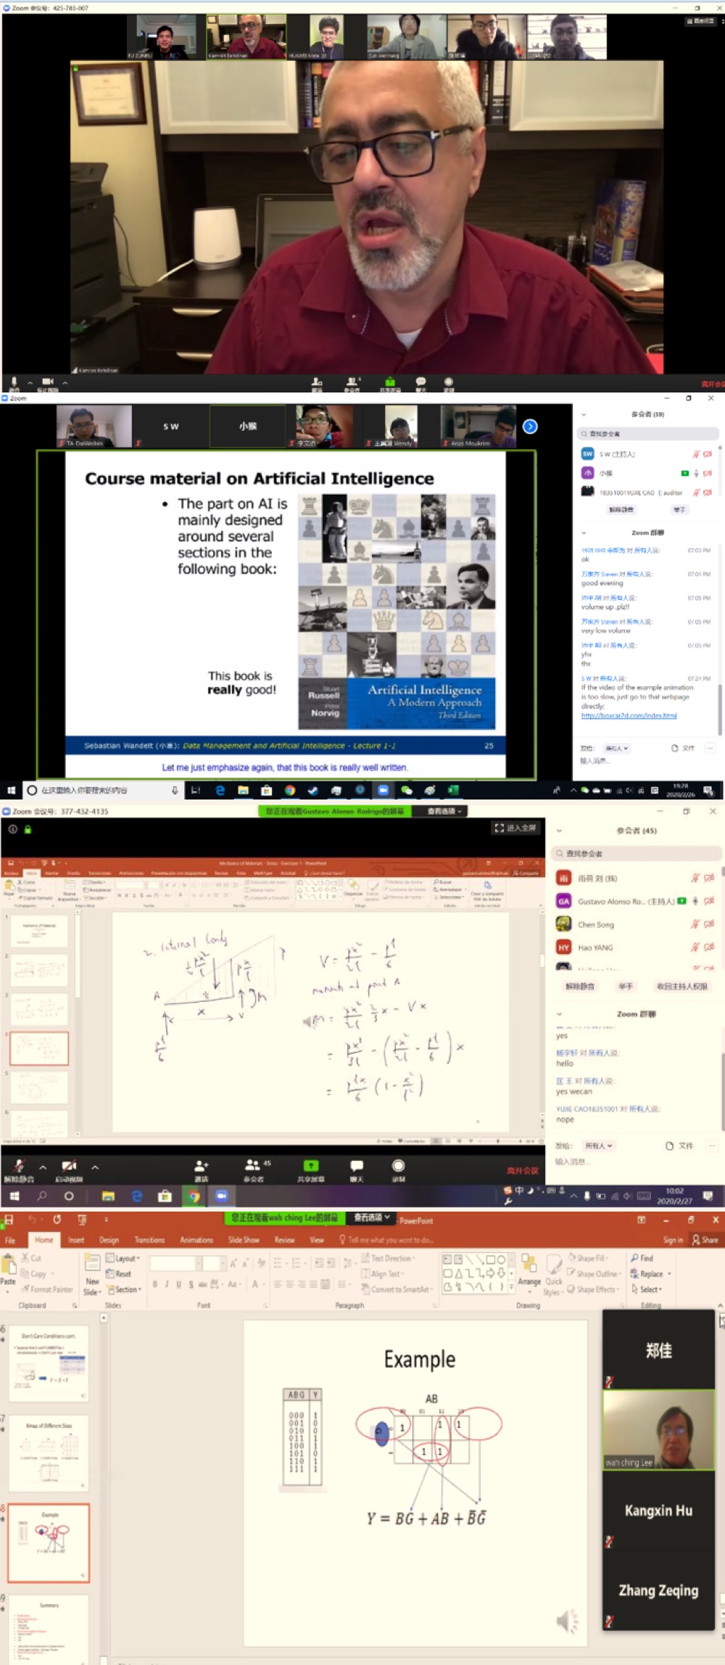Click green Share Screen in Gustavo's Zoom toolbar
This screenshot has height=1665, width=725.
[x=311, y=1166]
